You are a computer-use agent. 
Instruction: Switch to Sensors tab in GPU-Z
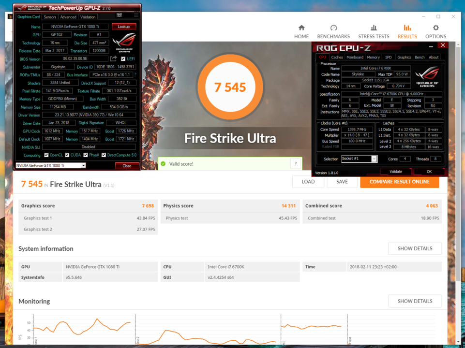coord(50,17)
